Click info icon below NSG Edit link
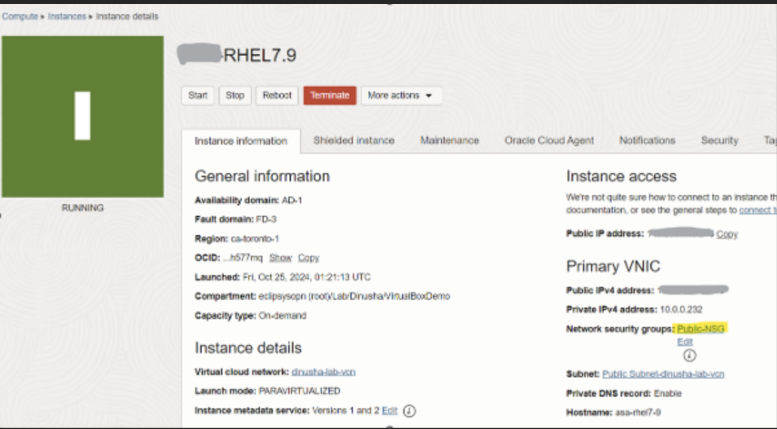The height and width of the screenshot is (429, 777). coord(690,355)
